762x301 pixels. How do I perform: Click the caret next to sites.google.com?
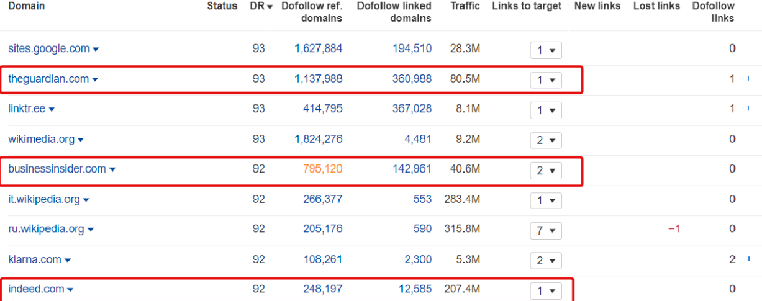coord(96,49)
